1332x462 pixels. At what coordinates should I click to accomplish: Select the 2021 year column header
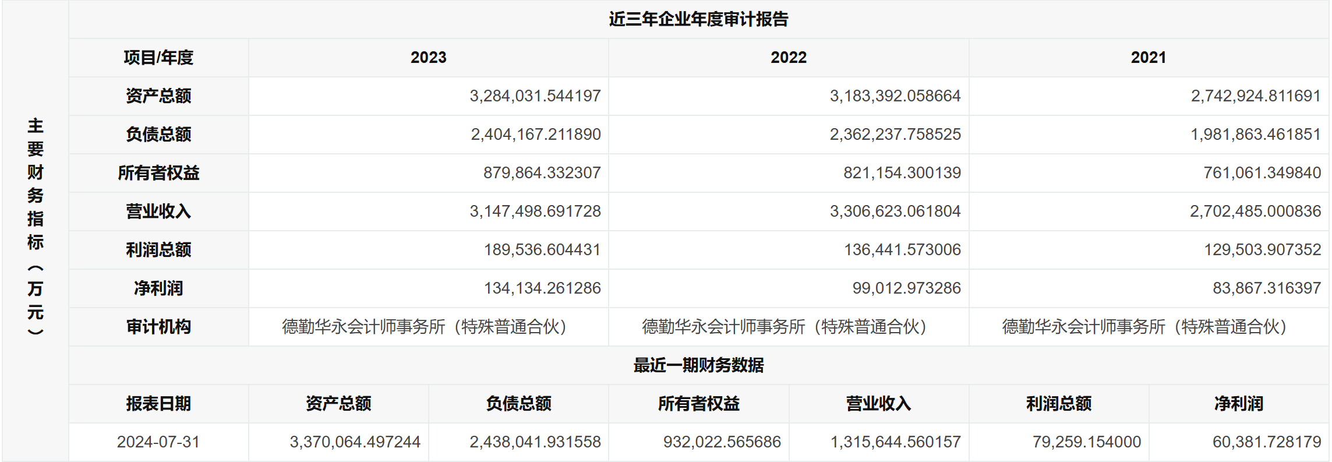coord(1148,58)
